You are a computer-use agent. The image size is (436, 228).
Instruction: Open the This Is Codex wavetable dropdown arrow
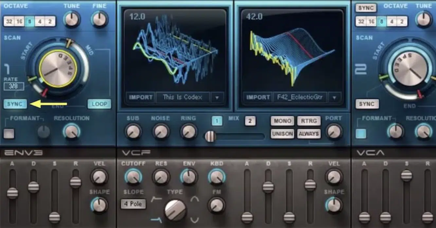click(x=217, y=97)
